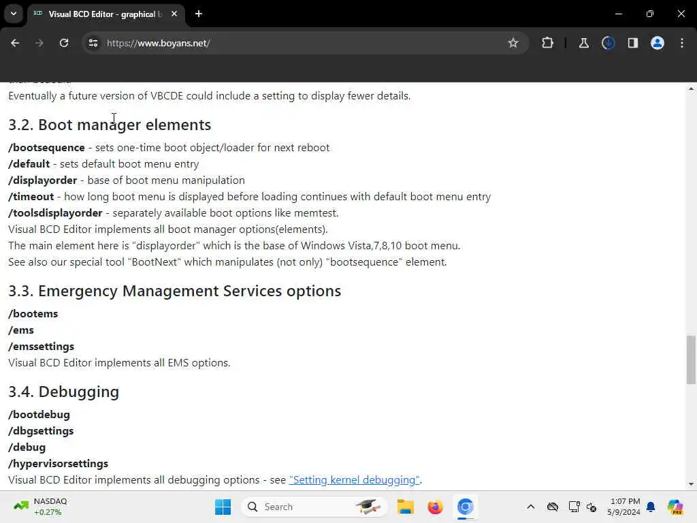Click the /displayorder option text
697x523 pixels.
(43, 180)
